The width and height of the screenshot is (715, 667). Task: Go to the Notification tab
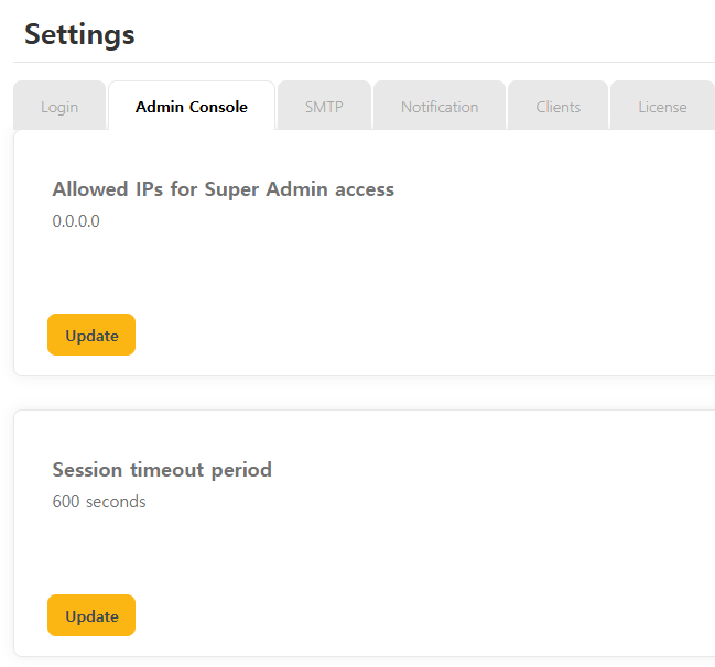pos(439,106)
